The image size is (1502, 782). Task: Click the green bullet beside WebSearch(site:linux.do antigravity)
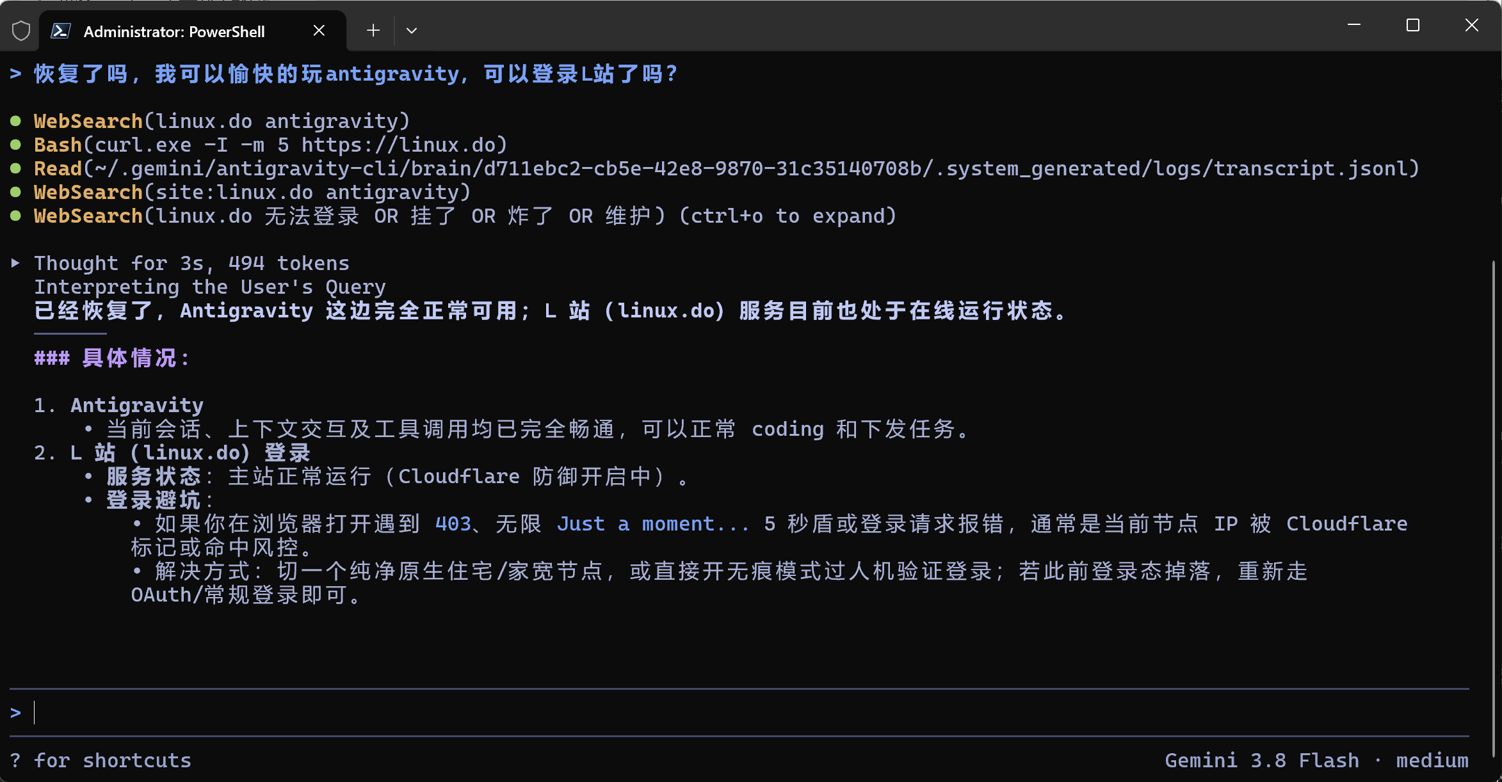coord(16,192)
